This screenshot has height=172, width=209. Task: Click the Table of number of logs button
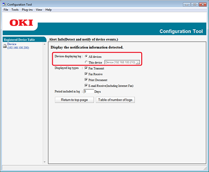[x=115, y=100]
